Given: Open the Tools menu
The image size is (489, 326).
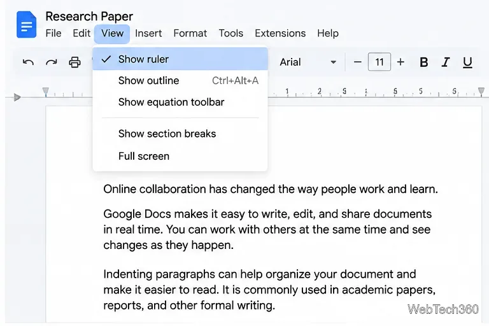Looking at the screenshot, I should tap(230, 33).
